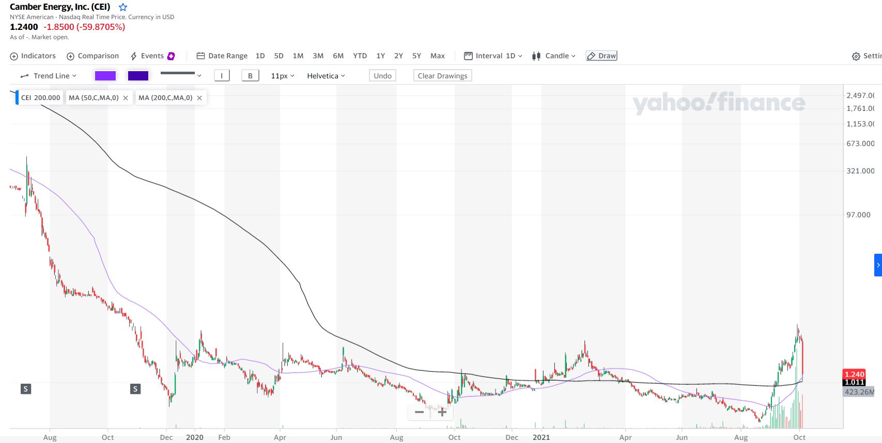Remove the MA (50,C,MA,0) indicator
This screenshot has height=443, width=882.
[x=126, y=98]
